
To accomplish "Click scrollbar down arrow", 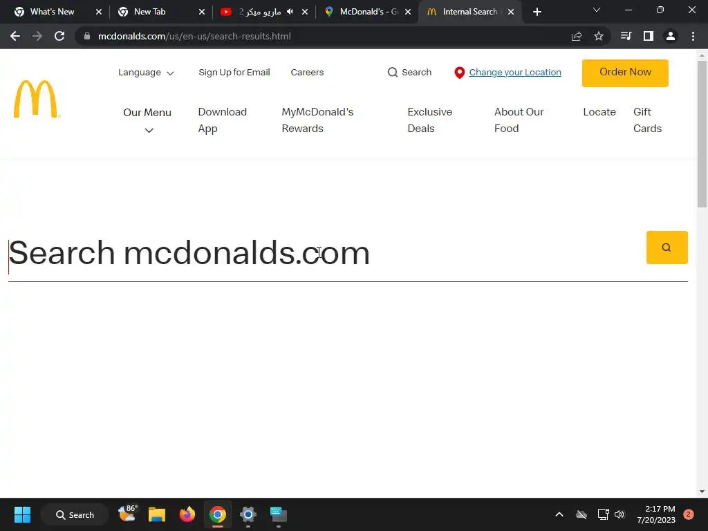I will point(702,492).
